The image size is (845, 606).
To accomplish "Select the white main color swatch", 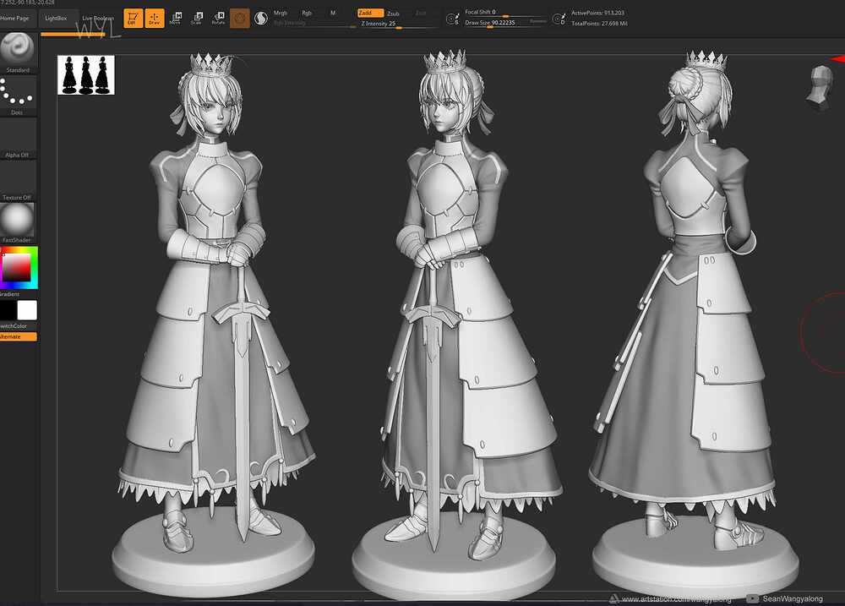I will [x=27, y=310].
